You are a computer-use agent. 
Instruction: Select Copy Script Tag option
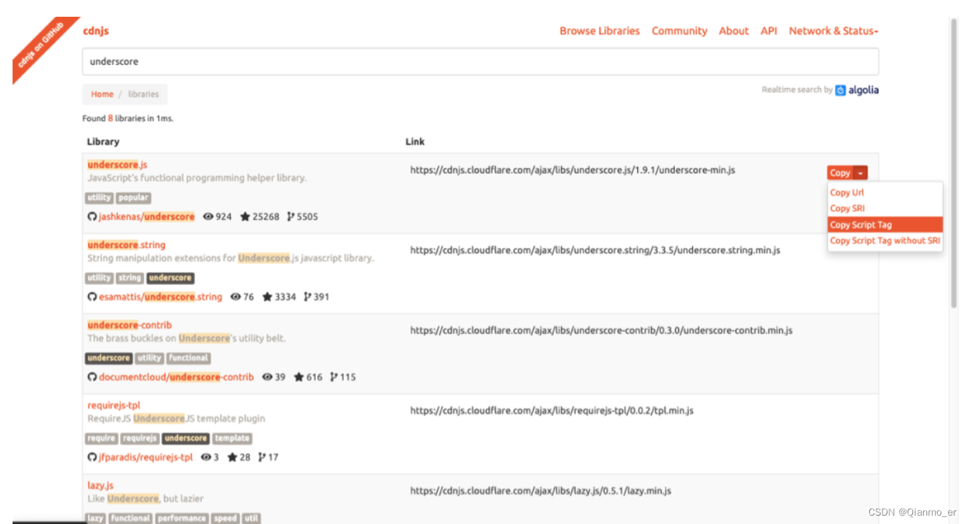point(885,225)
